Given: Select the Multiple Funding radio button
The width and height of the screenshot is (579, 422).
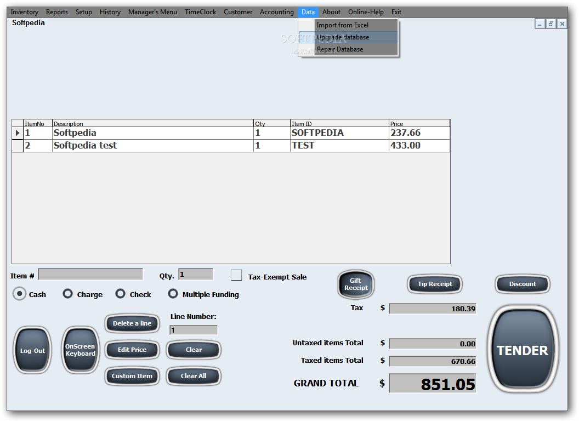Looking at the screenshot, I should tap(173, 294).
